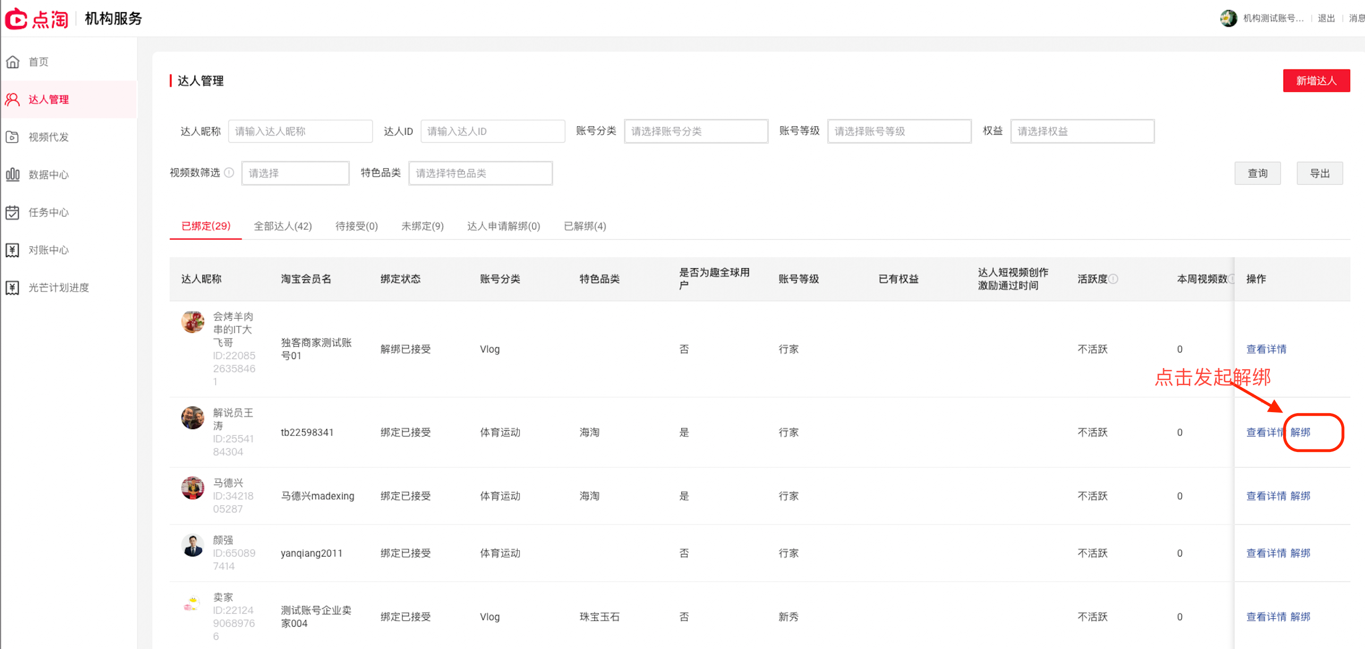Click avatar of 会烤羊肉串的IT大飞哥
This screenshot has height=649, width=1365.
[x=193, y=322]
